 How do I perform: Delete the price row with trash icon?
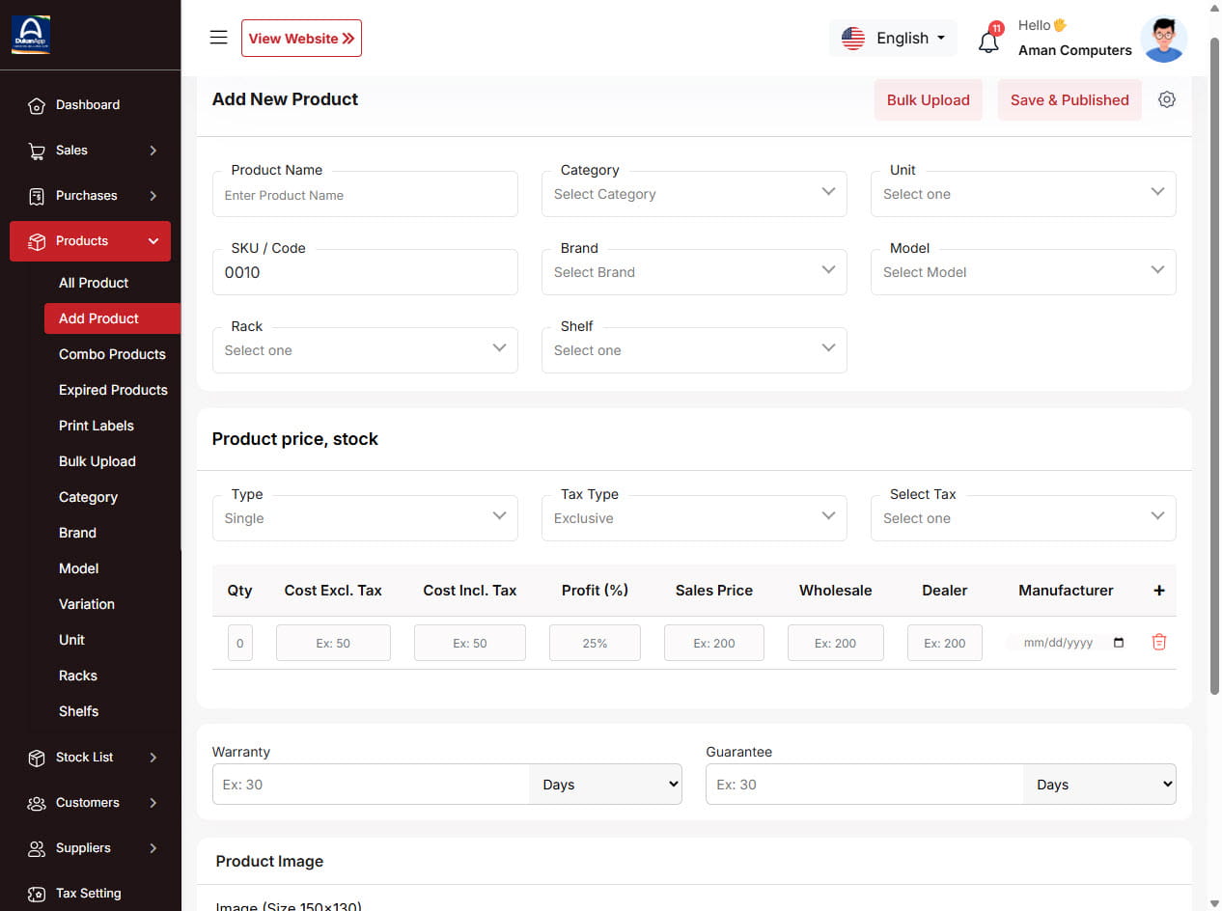(x=1159, y=643)
